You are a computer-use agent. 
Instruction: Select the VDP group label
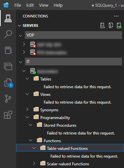(30, 35)
